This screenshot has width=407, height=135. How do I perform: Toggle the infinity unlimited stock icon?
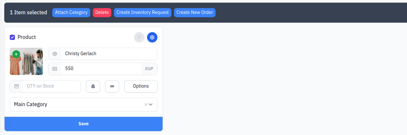(x=112, y=86)
